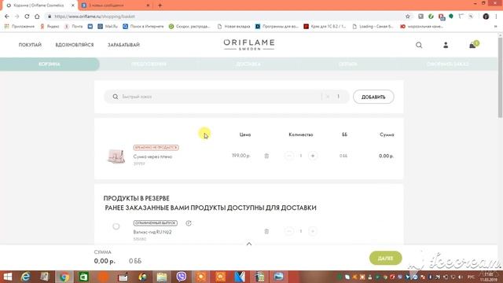Click the Chrome profile avatar icon
Image resolution: width=503 pixels, height=283 pixels.
486,17
